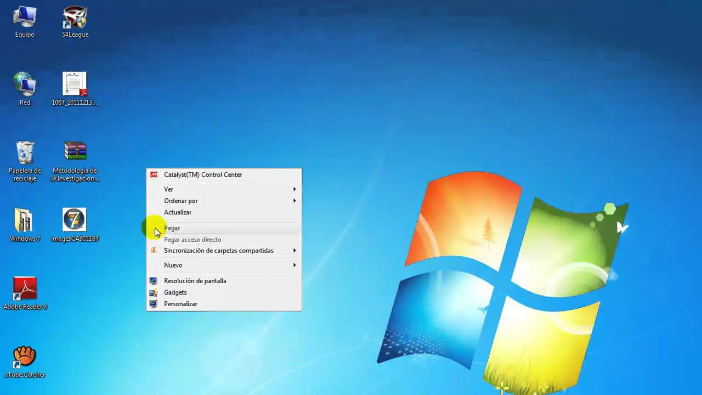Expand the Ver submenu arrow
This screenshot has height=395, width=702.
click(x=295, y=189)
